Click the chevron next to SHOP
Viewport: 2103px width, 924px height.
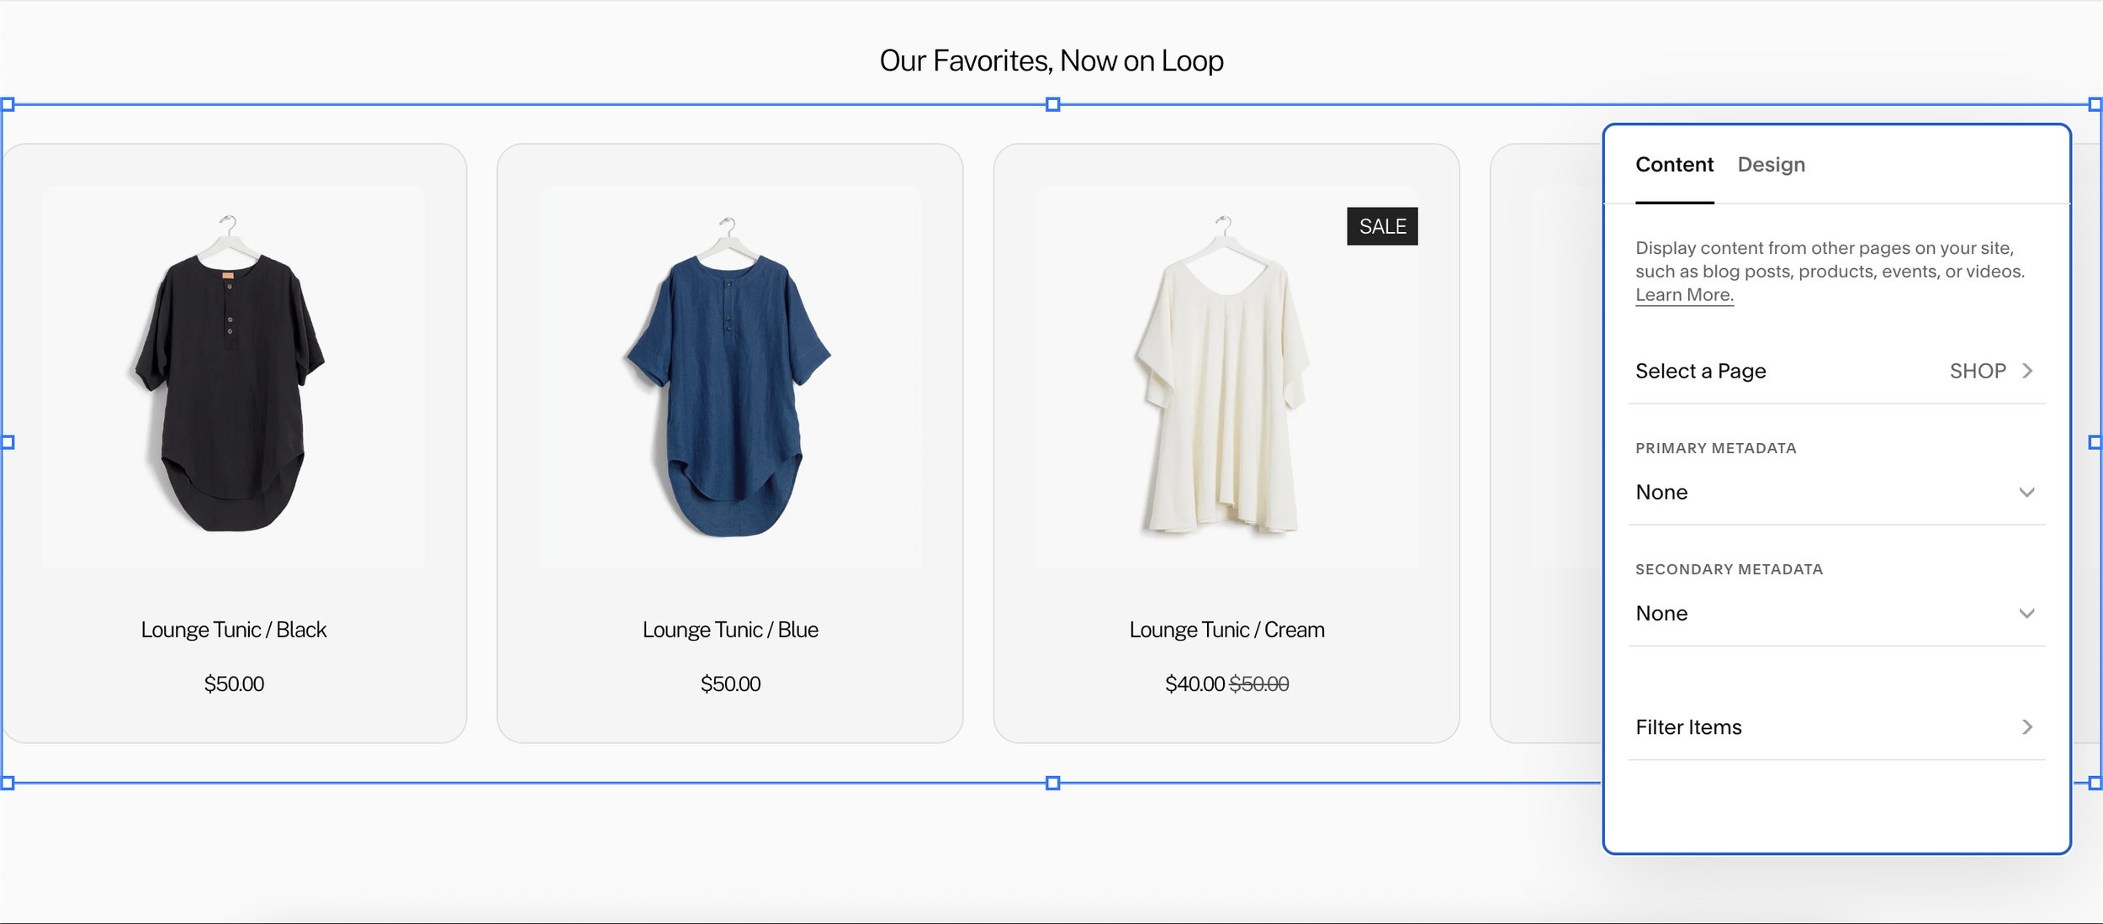[x=2028, y=370]
